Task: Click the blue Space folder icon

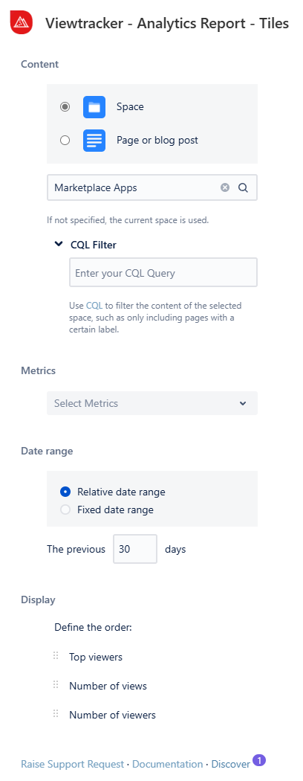Action: tap(94, 106)
